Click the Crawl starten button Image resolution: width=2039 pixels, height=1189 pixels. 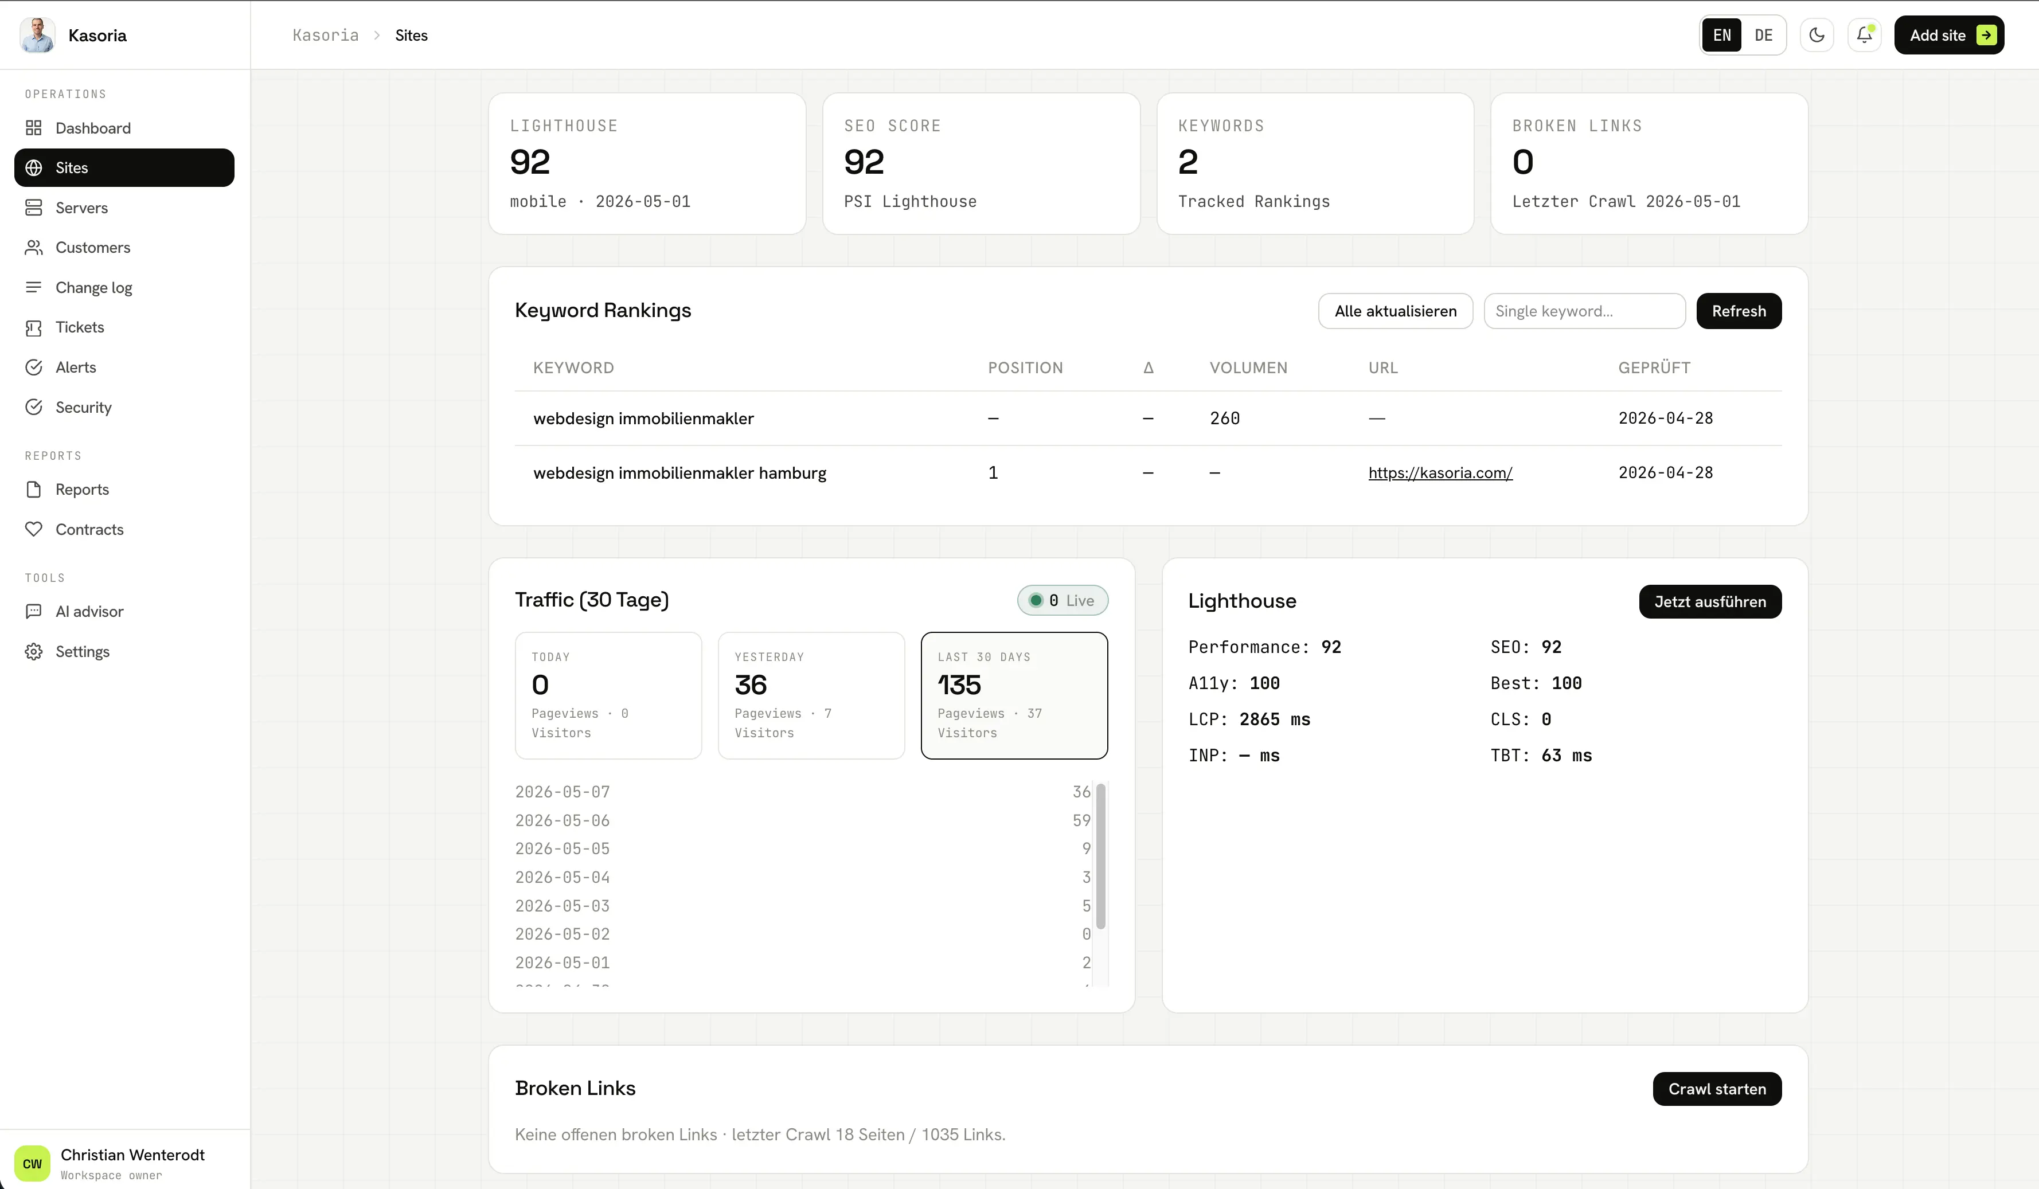pos(1717,1089)
